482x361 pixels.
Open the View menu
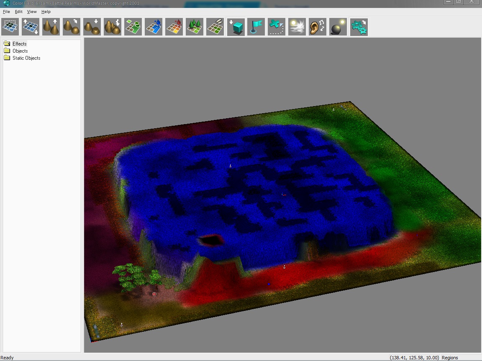32,12
